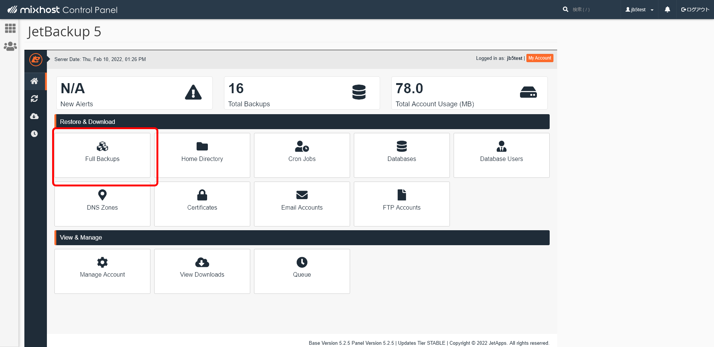Expand the sidebar arrow next to Server Date
Screen dimensions: 714x347
coord(48,59)
